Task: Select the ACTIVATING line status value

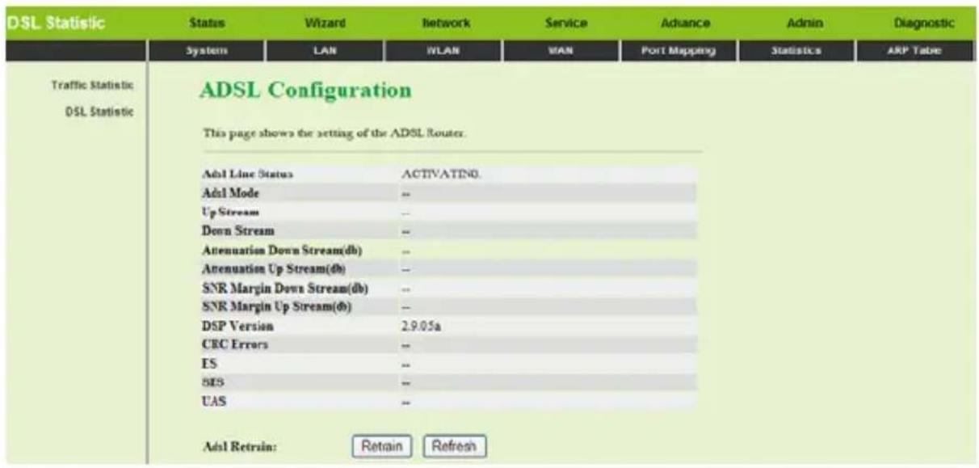Action: [x=442, y=174]
